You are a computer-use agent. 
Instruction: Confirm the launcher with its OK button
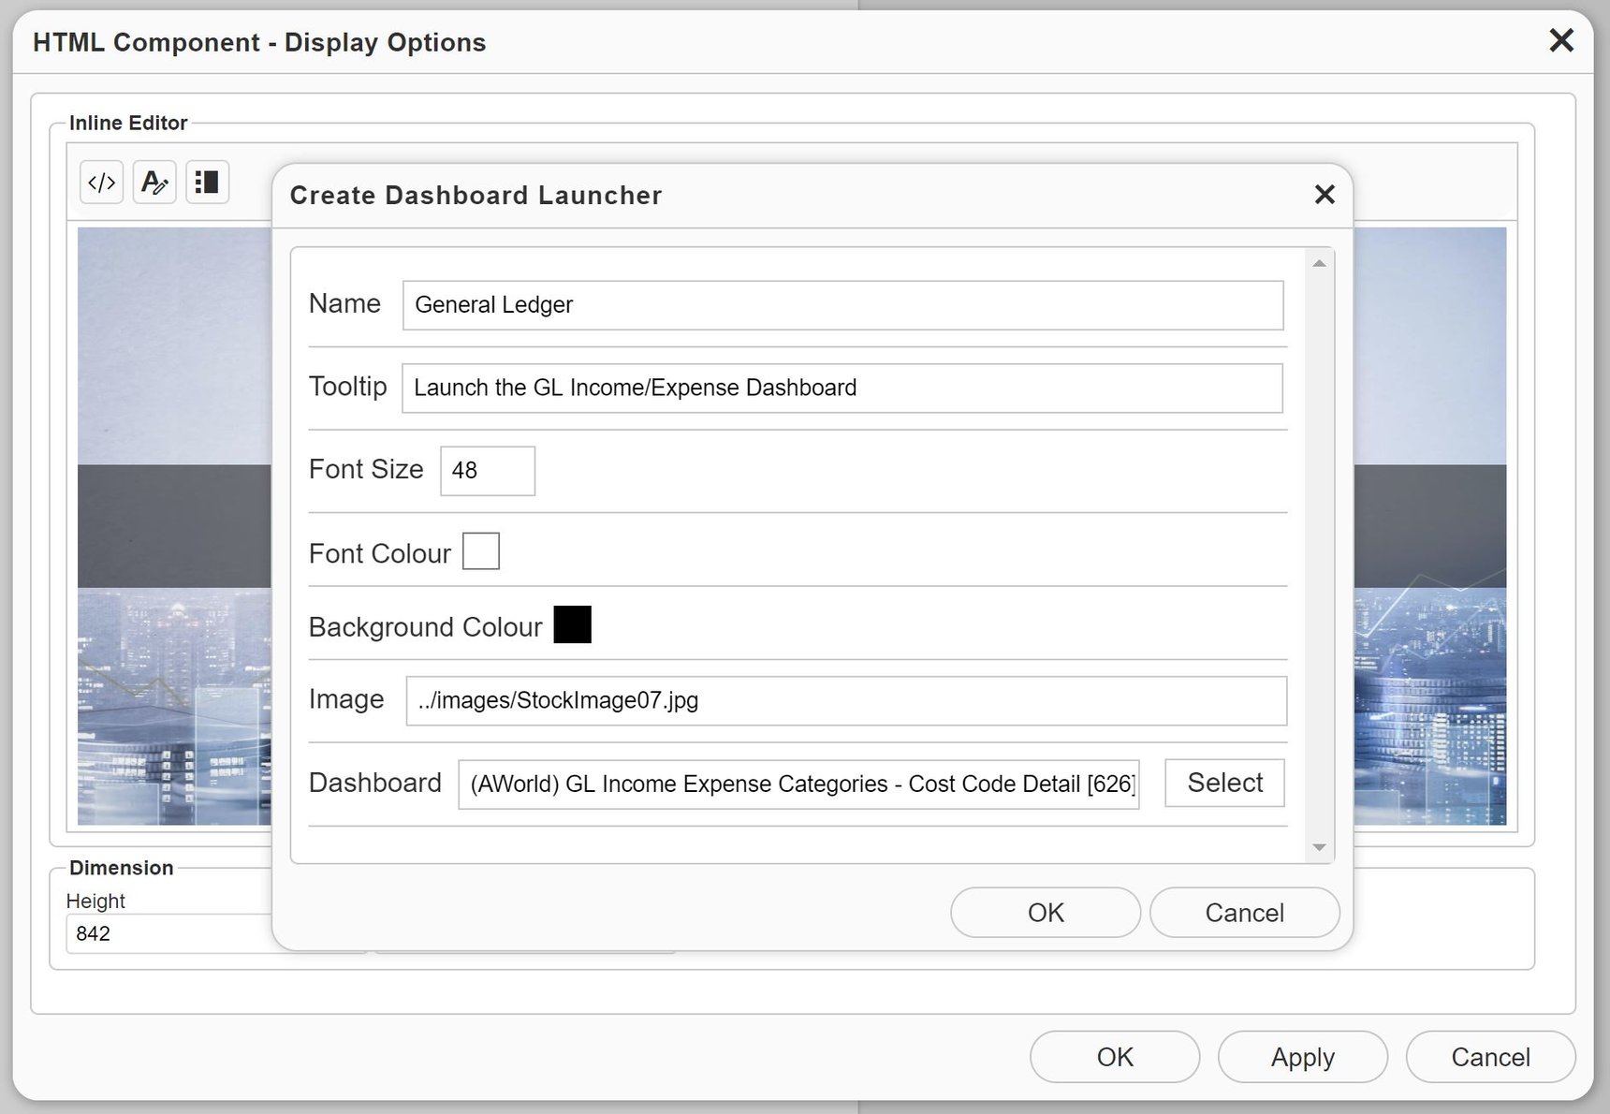[x=1045, y=913]
